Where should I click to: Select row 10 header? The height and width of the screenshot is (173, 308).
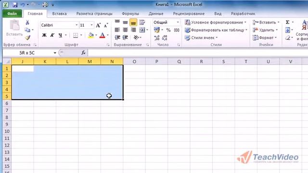tap(7, 131)
